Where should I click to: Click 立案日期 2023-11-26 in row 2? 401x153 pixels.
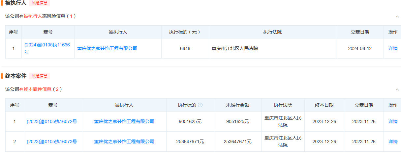coord(364,141)
